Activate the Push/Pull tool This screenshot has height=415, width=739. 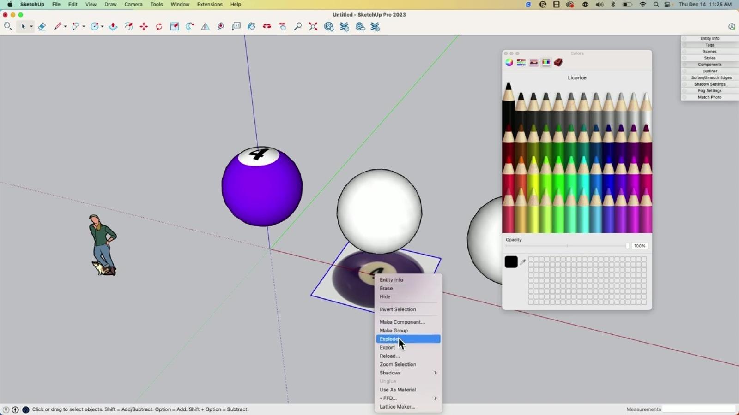pyautogui.click(x=113, y=27)
